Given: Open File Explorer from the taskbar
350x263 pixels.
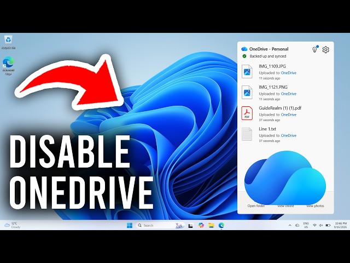Looking at the screenshot, I should tap(211, 225).
